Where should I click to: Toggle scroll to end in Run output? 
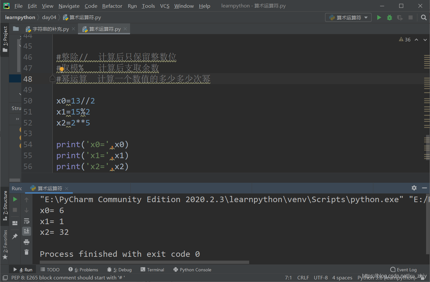tap(27, 231)
